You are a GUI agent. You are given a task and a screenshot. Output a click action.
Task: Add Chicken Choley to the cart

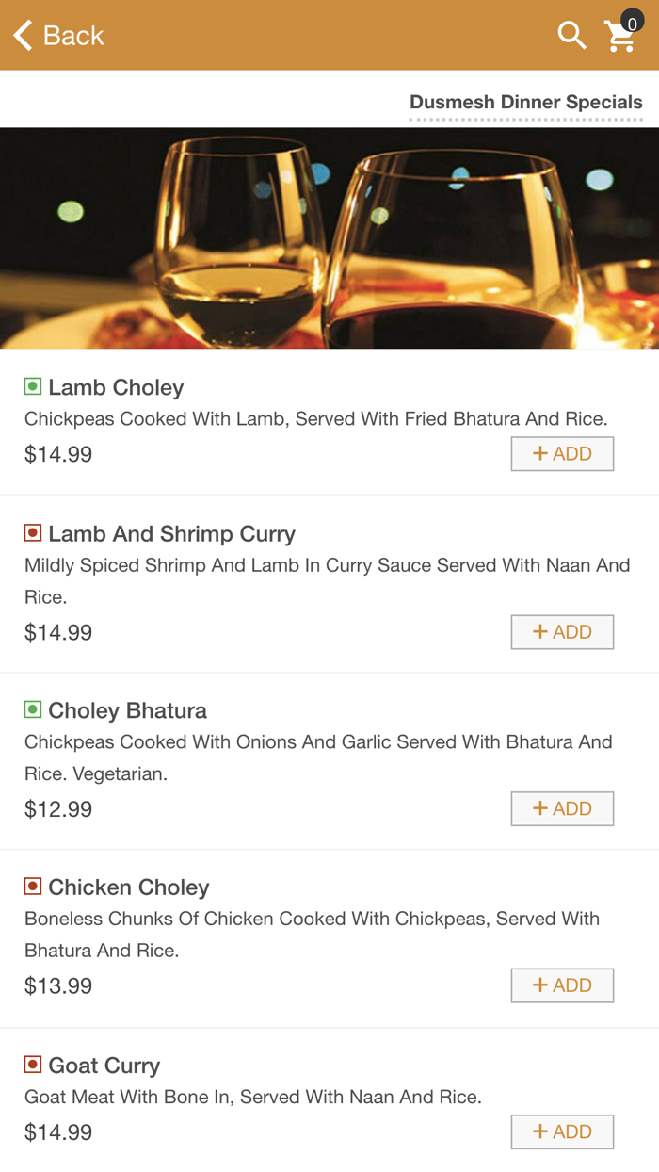(x=562, y=985)
